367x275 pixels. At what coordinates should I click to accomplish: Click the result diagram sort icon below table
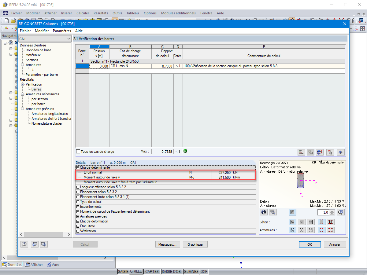point(302,152)
